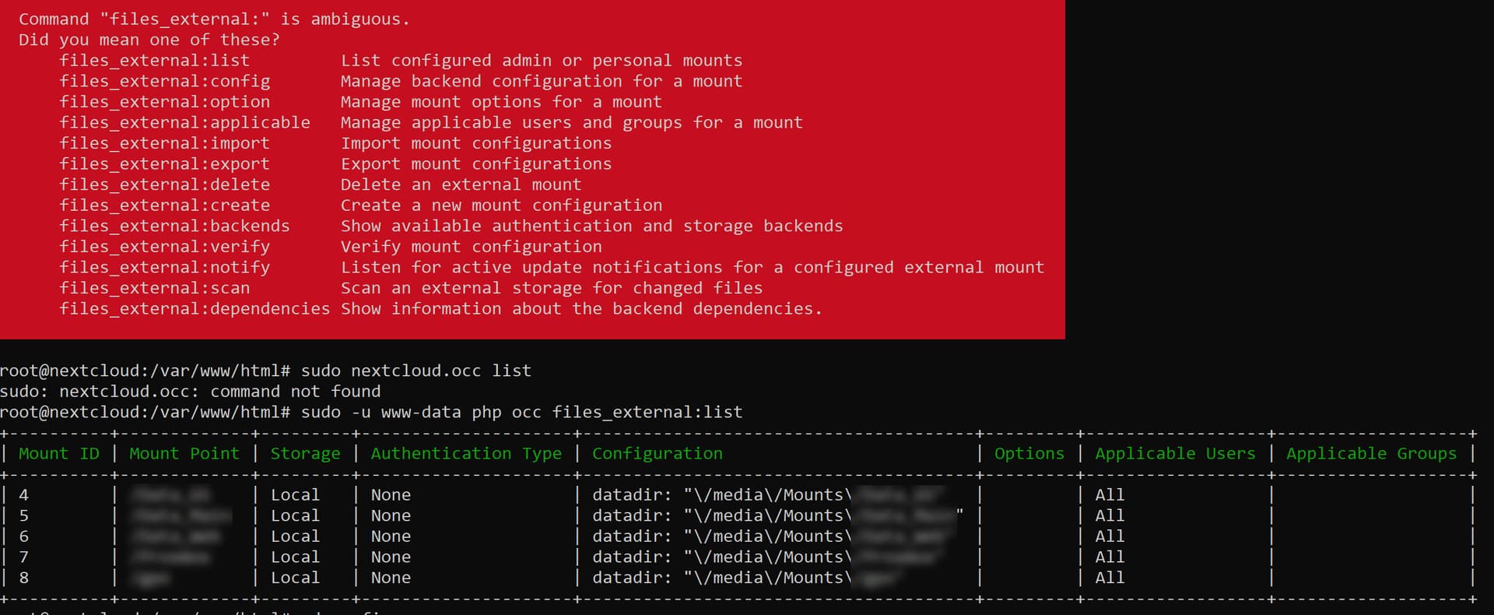Click Mount ID "5" cell

tap(24, 515)
